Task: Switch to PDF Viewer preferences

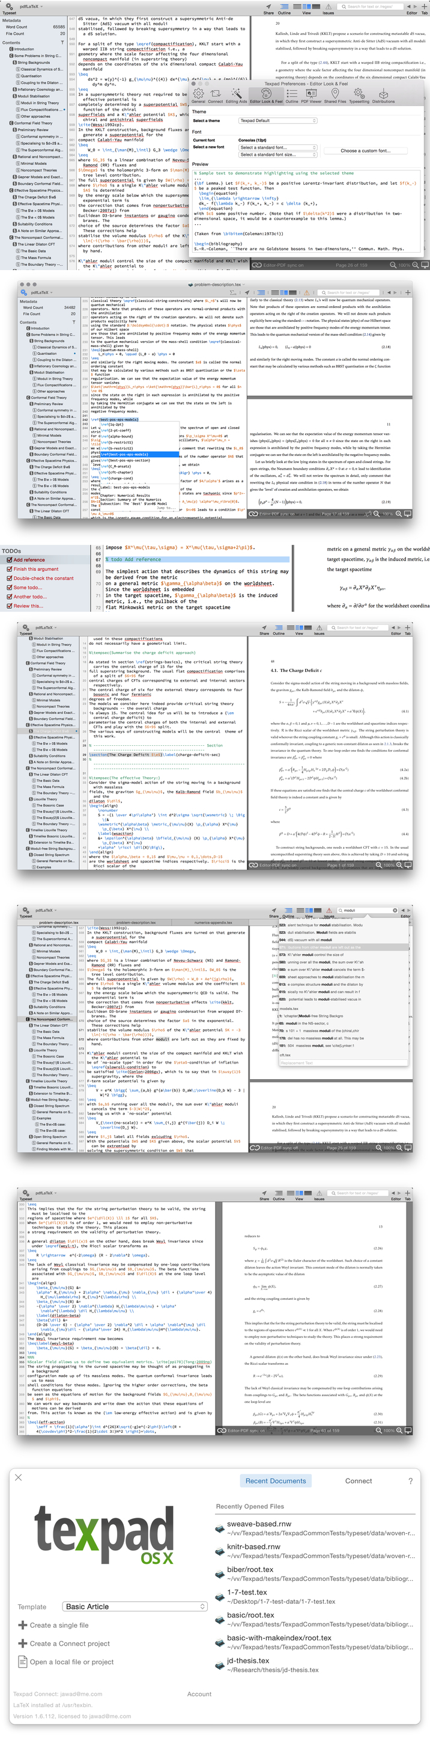Action: [310, 96]
